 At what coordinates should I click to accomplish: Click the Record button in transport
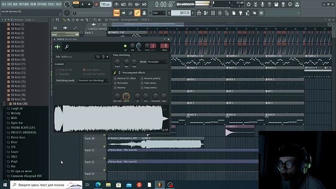[97, 4]
